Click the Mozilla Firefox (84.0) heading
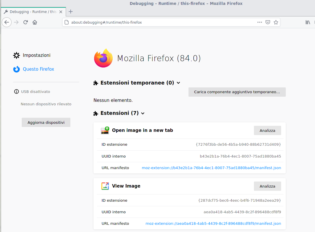The height and width of the screenshot is (232, 315). (x=159, y=58)
